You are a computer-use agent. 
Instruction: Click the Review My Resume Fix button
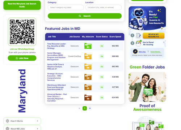coord(153,35)
